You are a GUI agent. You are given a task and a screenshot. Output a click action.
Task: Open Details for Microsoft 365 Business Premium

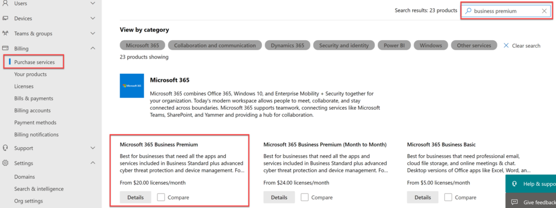135,197
